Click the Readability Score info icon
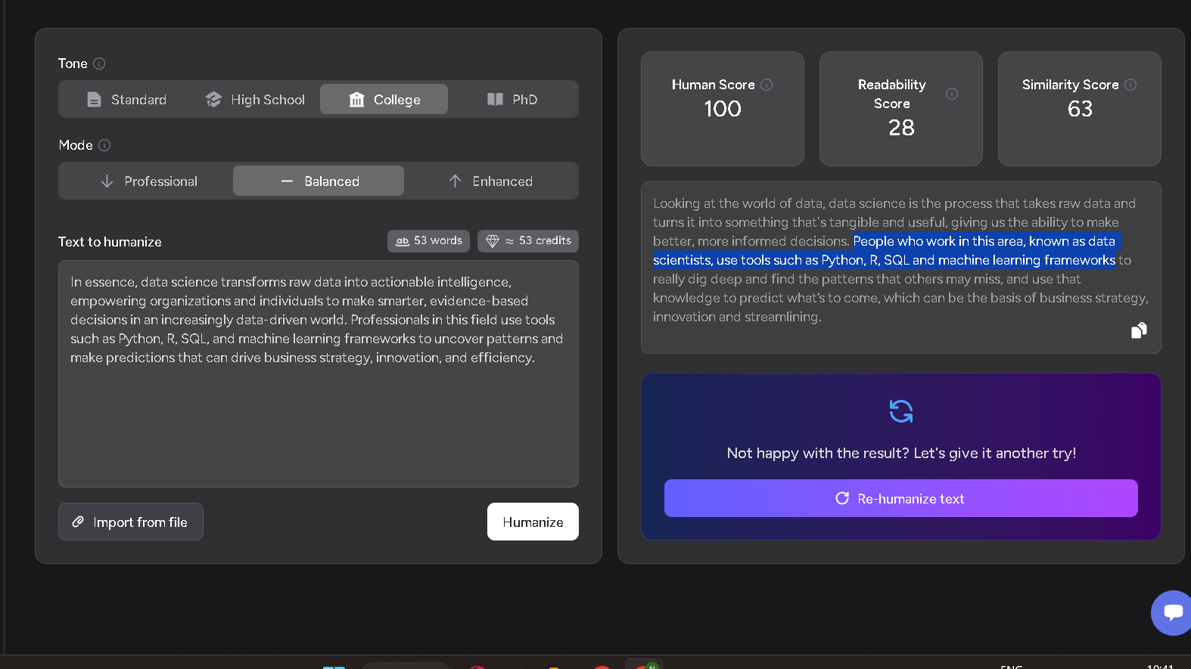Viewport: 1191px width, 669px height. [952, 94]
